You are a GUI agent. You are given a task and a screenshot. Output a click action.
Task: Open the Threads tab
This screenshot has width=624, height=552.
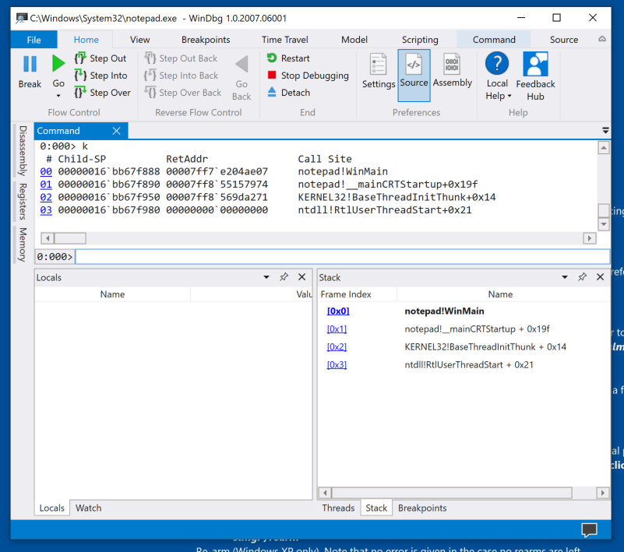(x=338, y=508)
